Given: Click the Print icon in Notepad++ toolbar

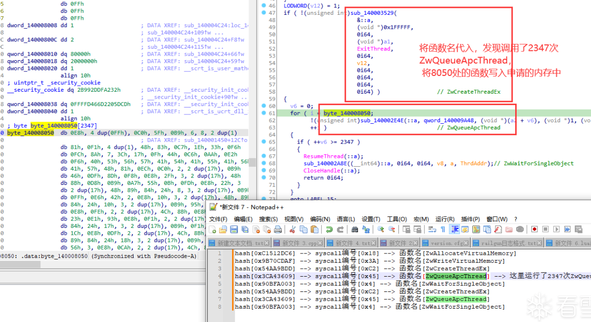Looking at the screenshot, I should [277, 229].
